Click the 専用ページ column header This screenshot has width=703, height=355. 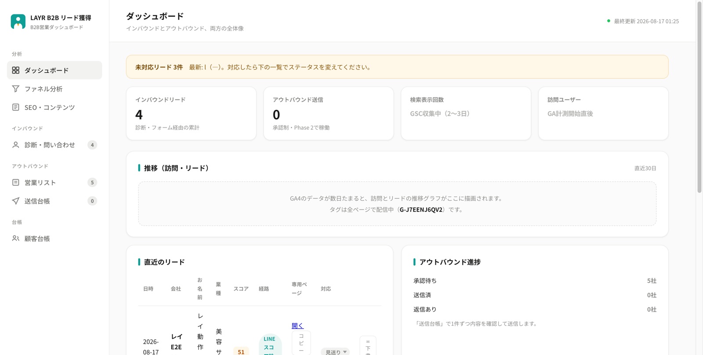coord(299,289)
